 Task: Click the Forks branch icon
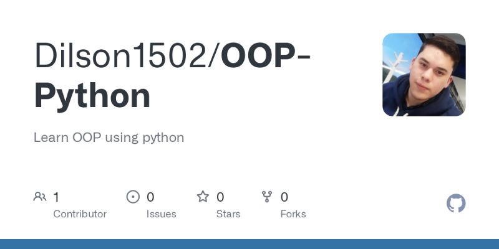click(x=267, y=197)
